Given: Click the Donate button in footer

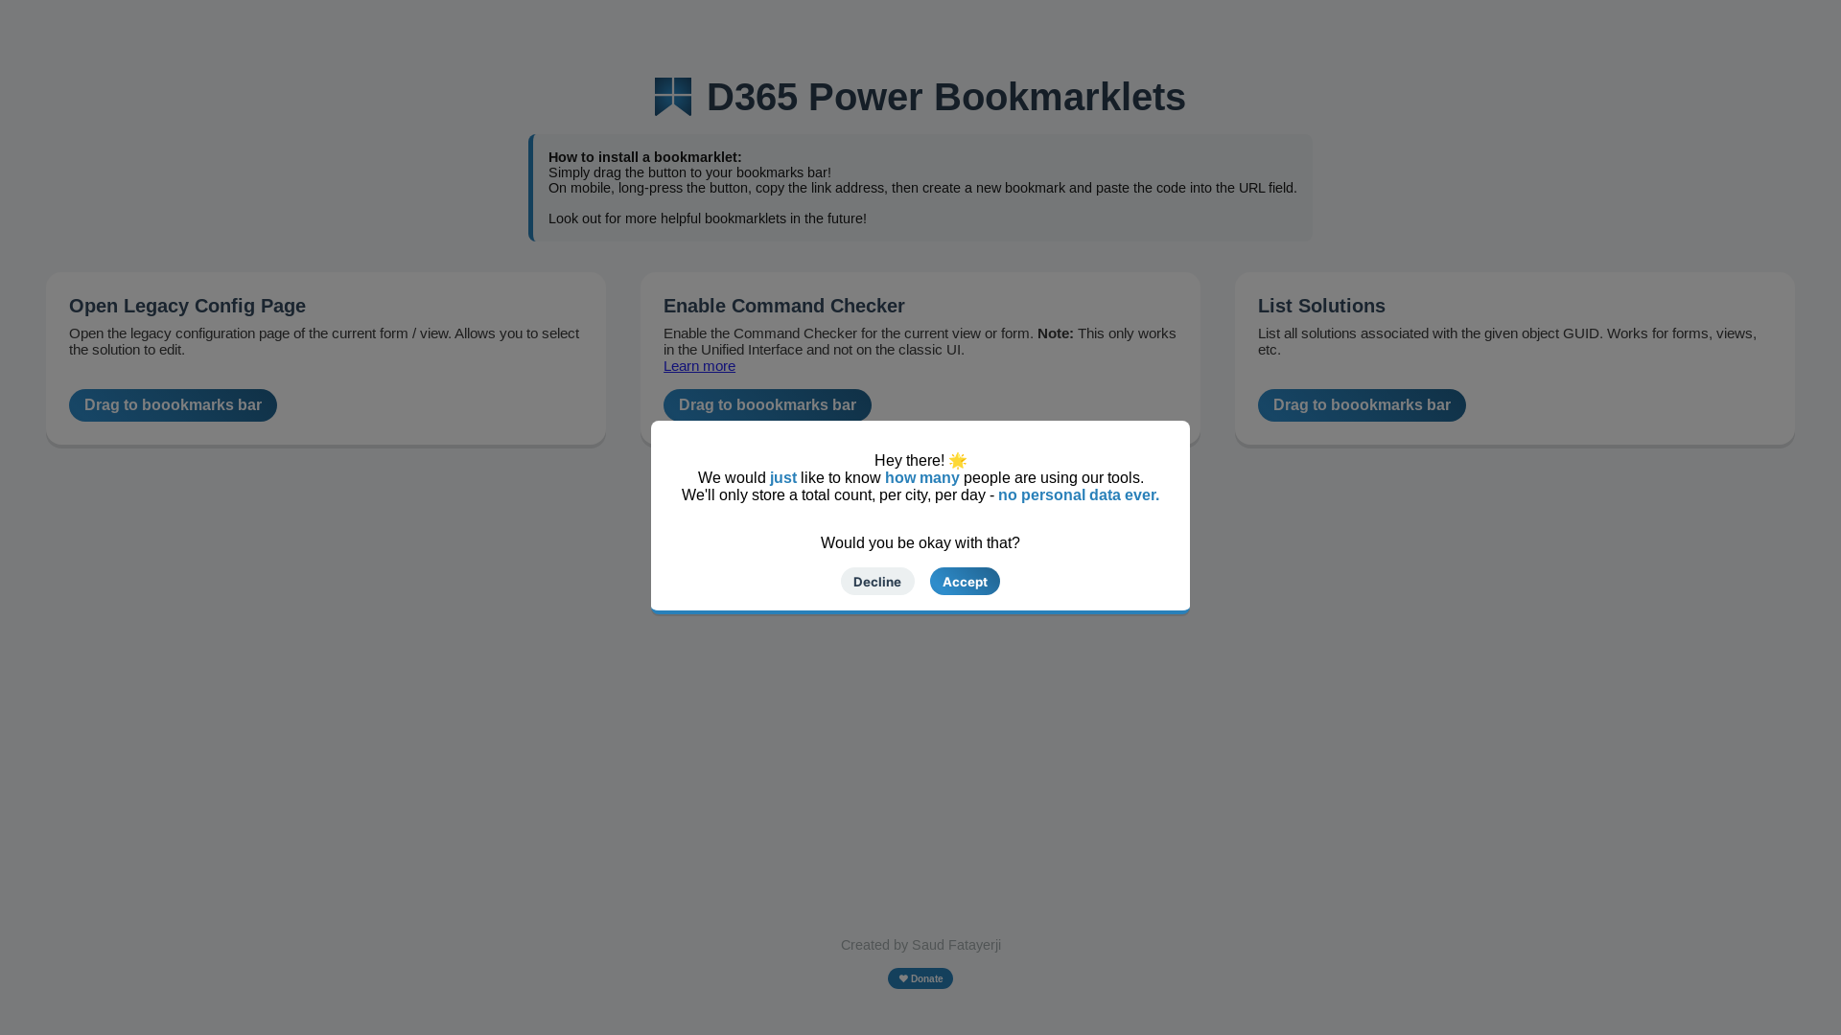Looking at the screenshot, I should click(920, 978).
